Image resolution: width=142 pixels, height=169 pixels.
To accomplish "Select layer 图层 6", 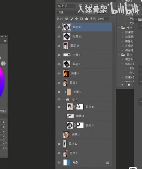I will click(84, 83).
